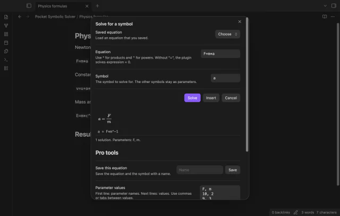Image resolution: width=340 pixels, height=216 pixels.
Task: Click the bottom ribbon plugin icon
Action: click(6, 68)
